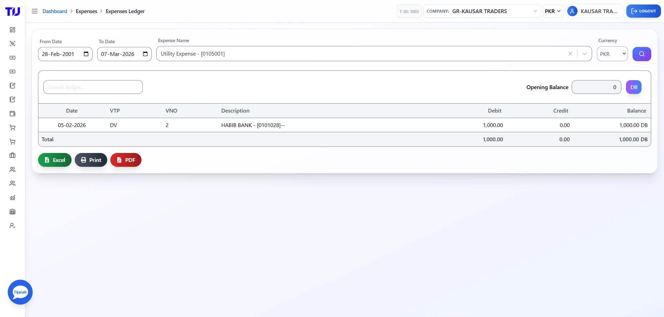Run search with the magnifier button
This screenshot has width=664, height=317.
(x=642, y=54)
